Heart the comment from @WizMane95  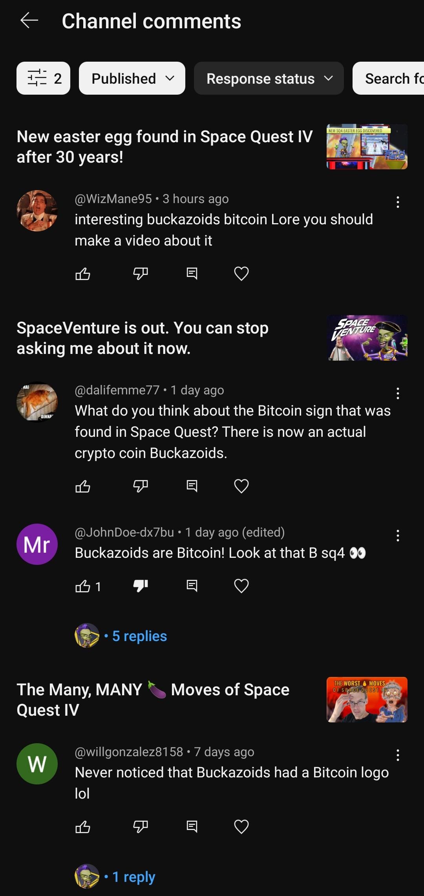pos(241,273)
